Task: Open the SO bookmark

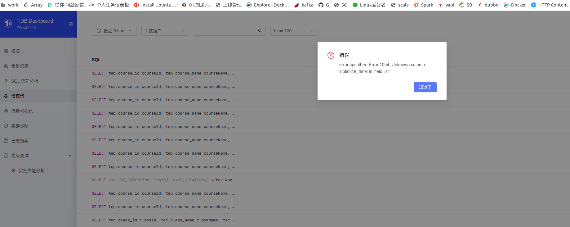Action: pyautogui.click(x=341, y=5)
